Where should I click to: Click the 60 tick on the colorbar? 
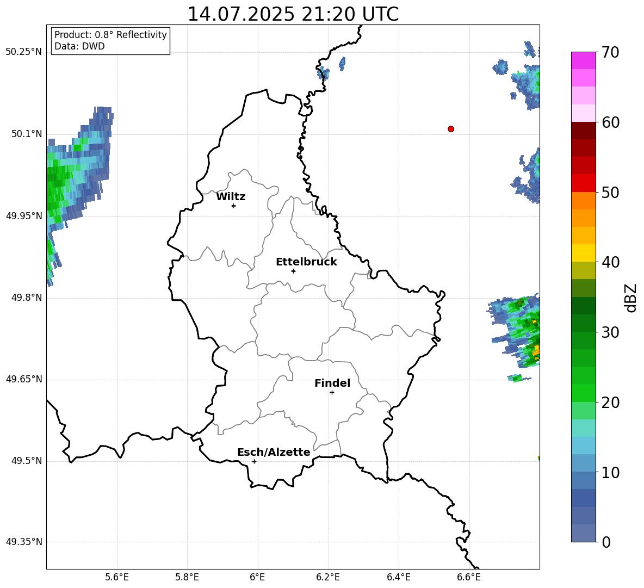[x=610, y=122]
